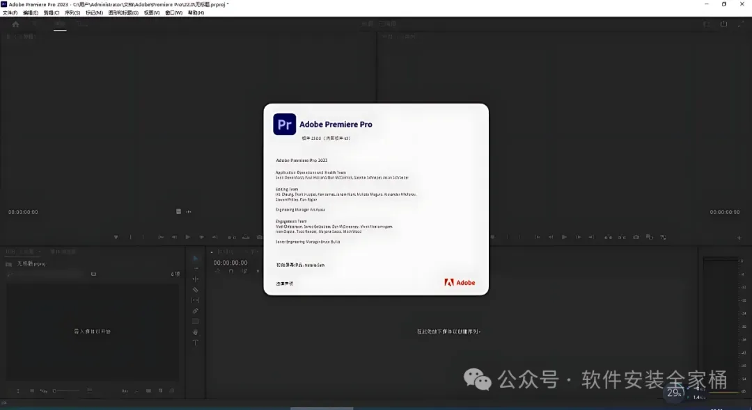Open the Project panel tab menu
This screenshot has height=410, width=752.
click(39, 252)
